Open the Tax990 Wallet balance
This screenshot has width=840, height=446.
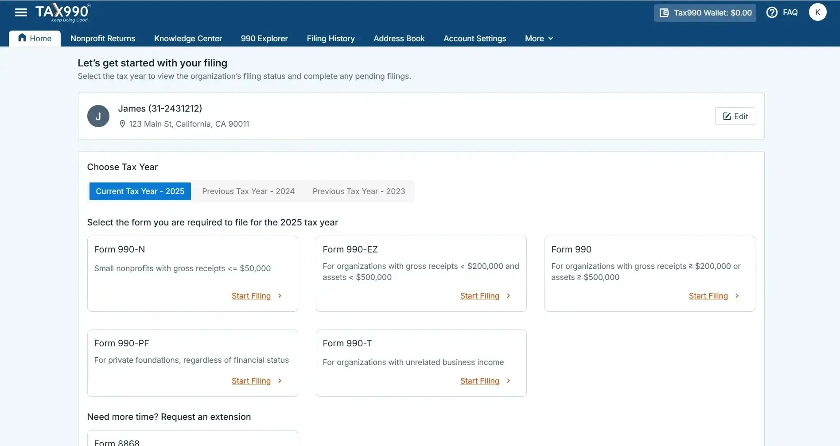(704, 13)
